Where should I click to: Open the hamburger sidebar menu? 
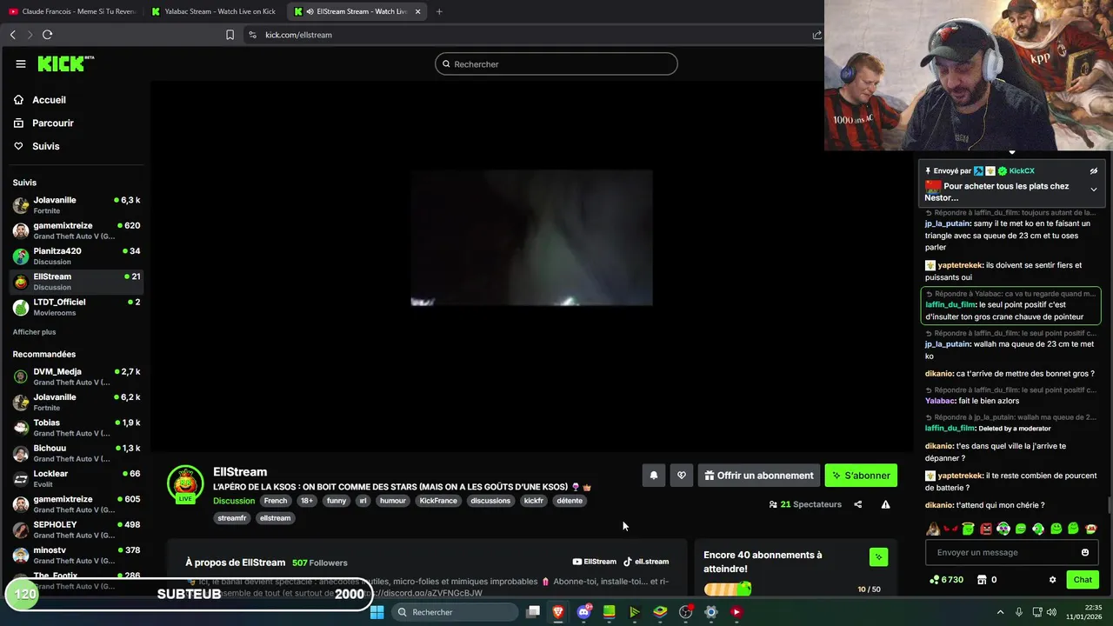pos(21,63)
